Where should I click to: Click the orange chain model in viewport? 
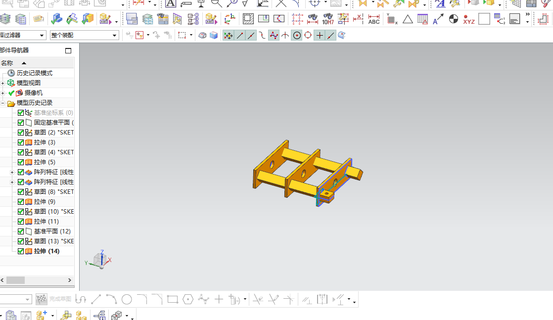tap(308, 173)
